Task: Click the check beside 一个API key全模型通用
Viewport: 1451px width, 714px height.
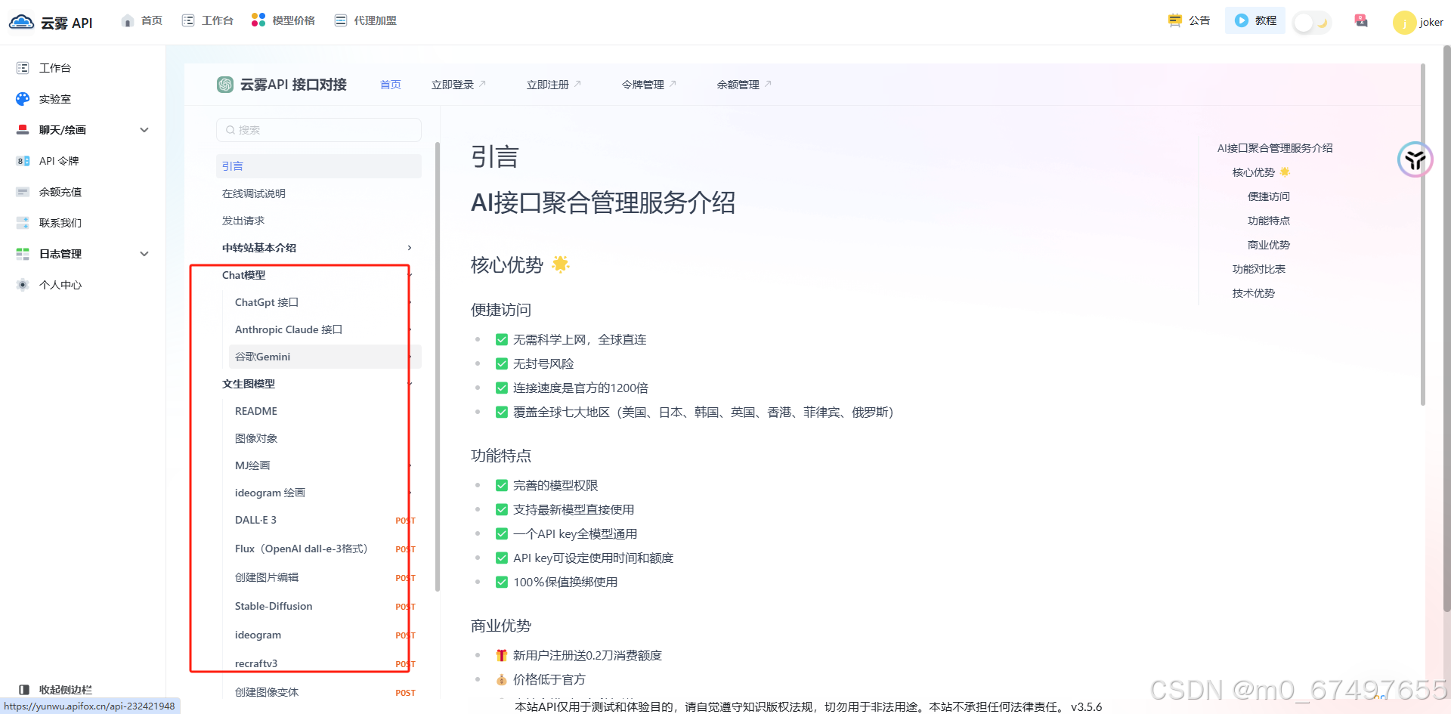Action: click(501, 534)
